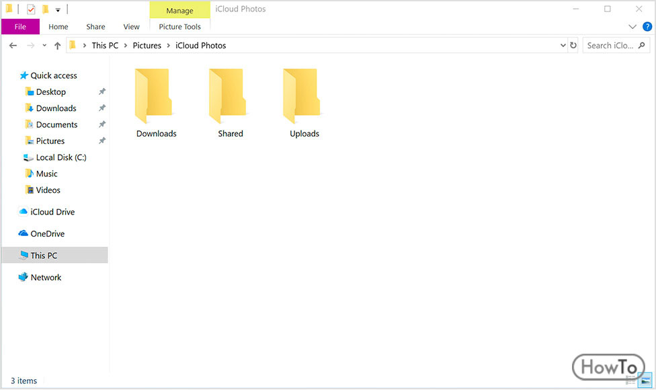
Task: Go back with the Back arrow
Action: pos(13,46)
